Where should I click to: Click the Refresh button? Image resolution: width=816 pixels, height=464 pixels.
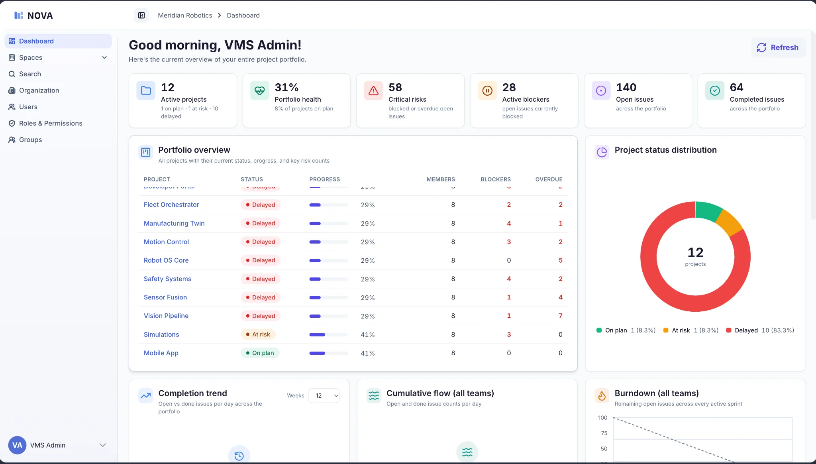pyautogui.click(x=778, y=47)
